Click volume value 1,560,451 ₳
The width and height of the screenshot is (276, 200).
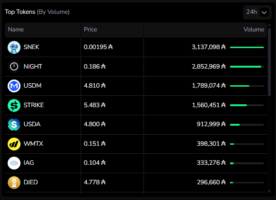tap(209, 105)
